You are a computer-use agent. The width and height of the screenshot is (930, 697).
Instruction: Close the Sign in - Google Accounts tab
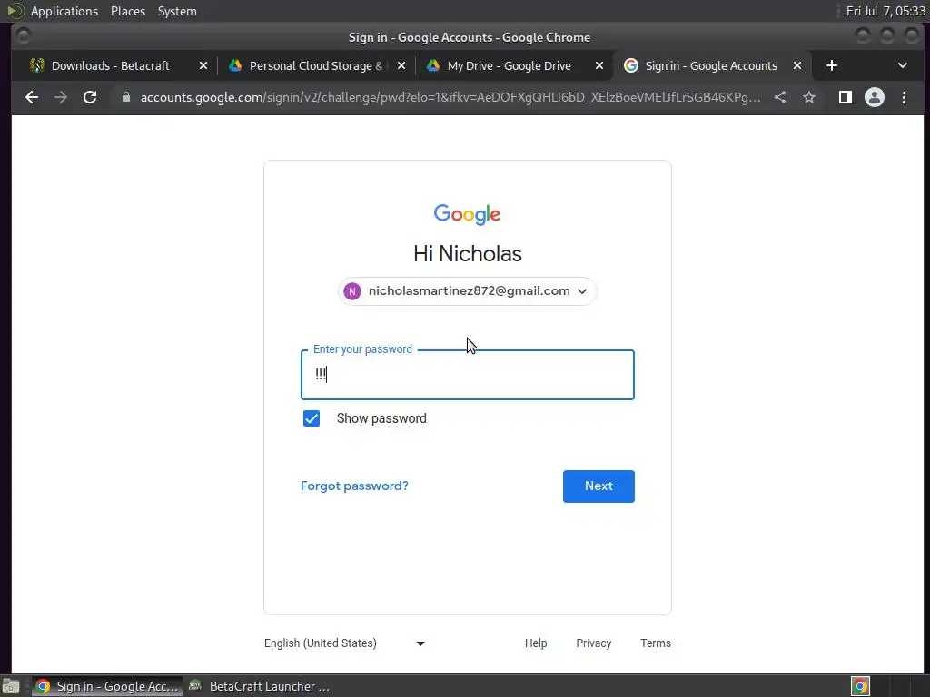click(x=797, y=65)
